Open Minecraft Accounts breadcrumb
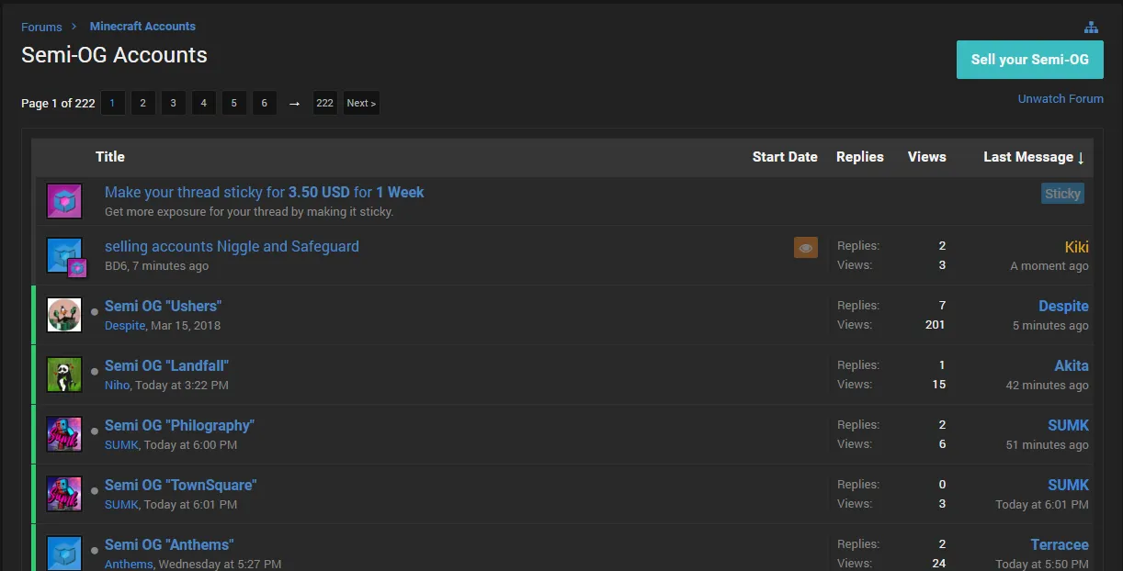The width and height of the screenshot is (1123, 571). click(x=142, y=26)
